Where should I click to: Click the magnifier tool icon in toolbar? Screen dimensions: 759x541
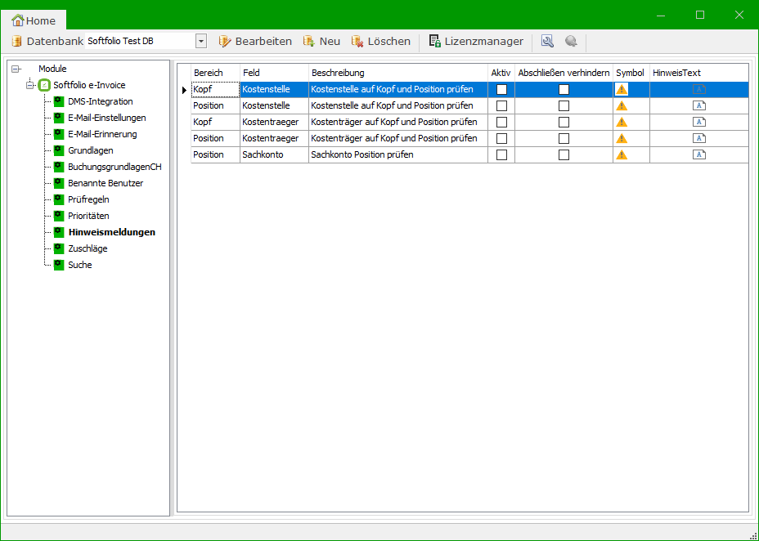(x=547, y=41)
